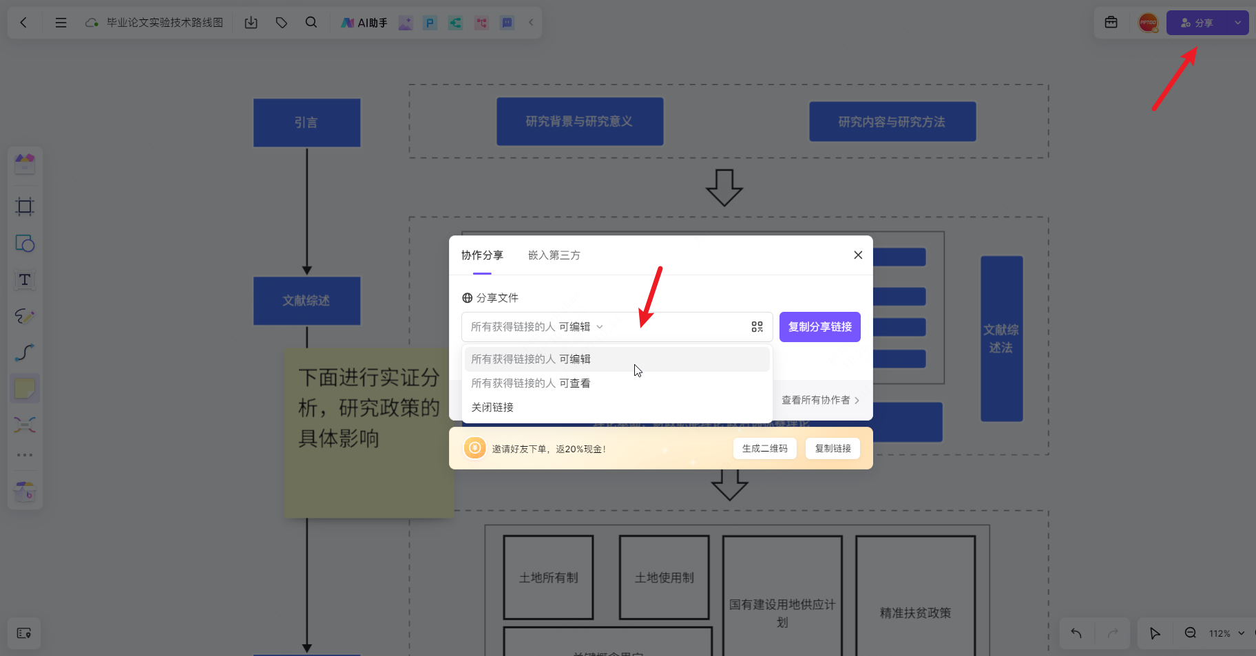1256x656 pixels.
Task: Select the 精准扶贫政策 box
Action: coord(915,596)
